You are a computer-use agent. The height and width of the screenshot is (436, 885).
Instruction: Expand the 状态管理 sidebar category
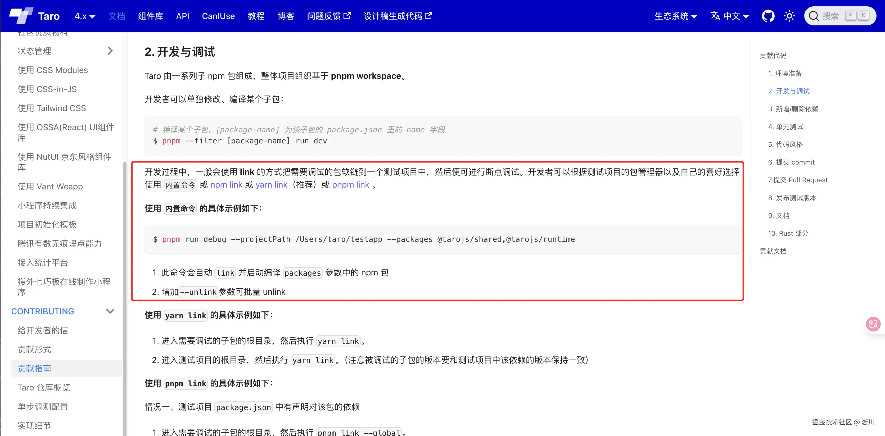tap(110, 51)
